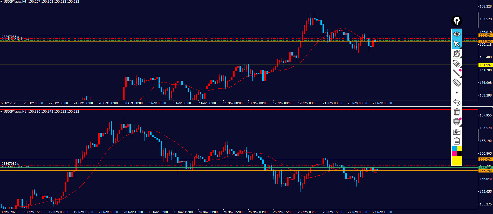Select the arrow cursor tool

(x=457, y=44)
